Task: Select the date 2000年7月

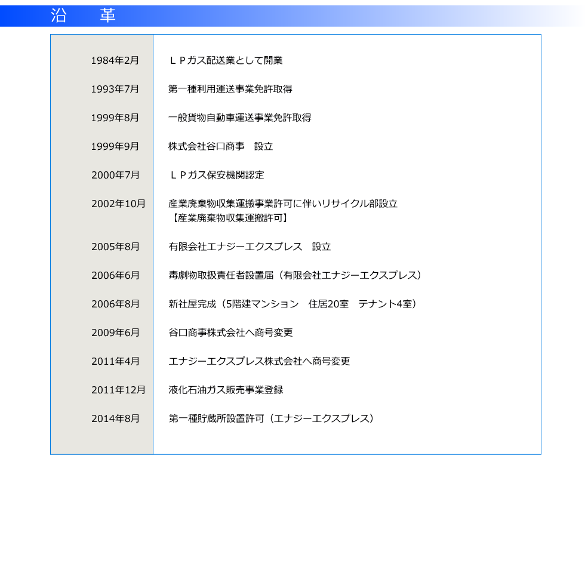Action: (x=115, y=175)
